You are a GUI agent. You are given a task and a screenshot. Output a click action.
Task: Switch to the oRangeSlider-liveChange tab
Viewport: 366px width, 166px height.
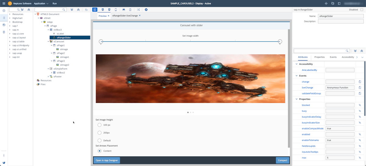pos(125,16)
